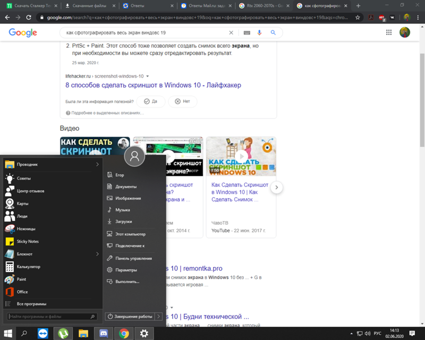The image size is (425, 340).
Task: Click Google voice search microphone
Action: pos(259,33)
